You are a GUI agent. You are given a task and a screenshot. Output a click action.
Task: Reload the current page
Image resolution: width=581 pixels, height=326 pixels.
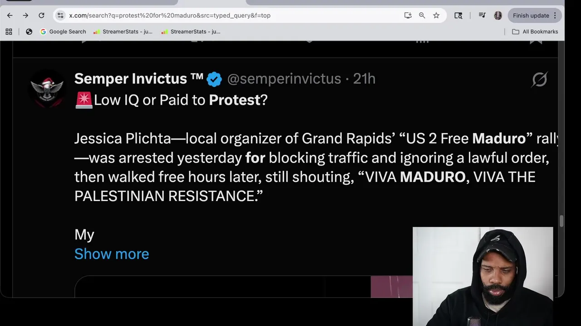pos(41,15)
